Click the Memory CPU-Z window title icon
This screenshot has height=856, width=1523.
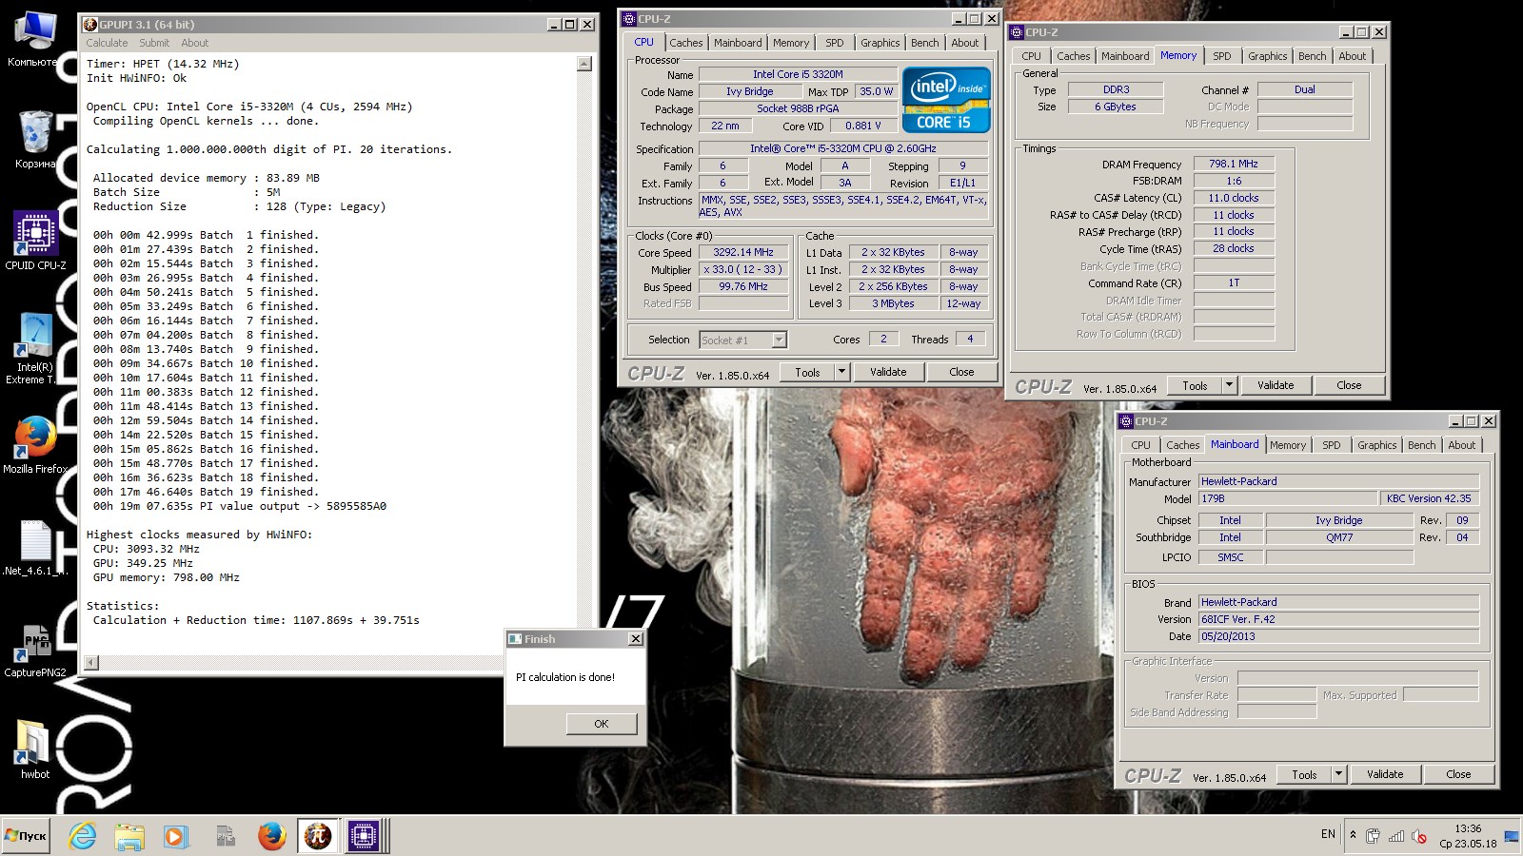pos(1017,32)
